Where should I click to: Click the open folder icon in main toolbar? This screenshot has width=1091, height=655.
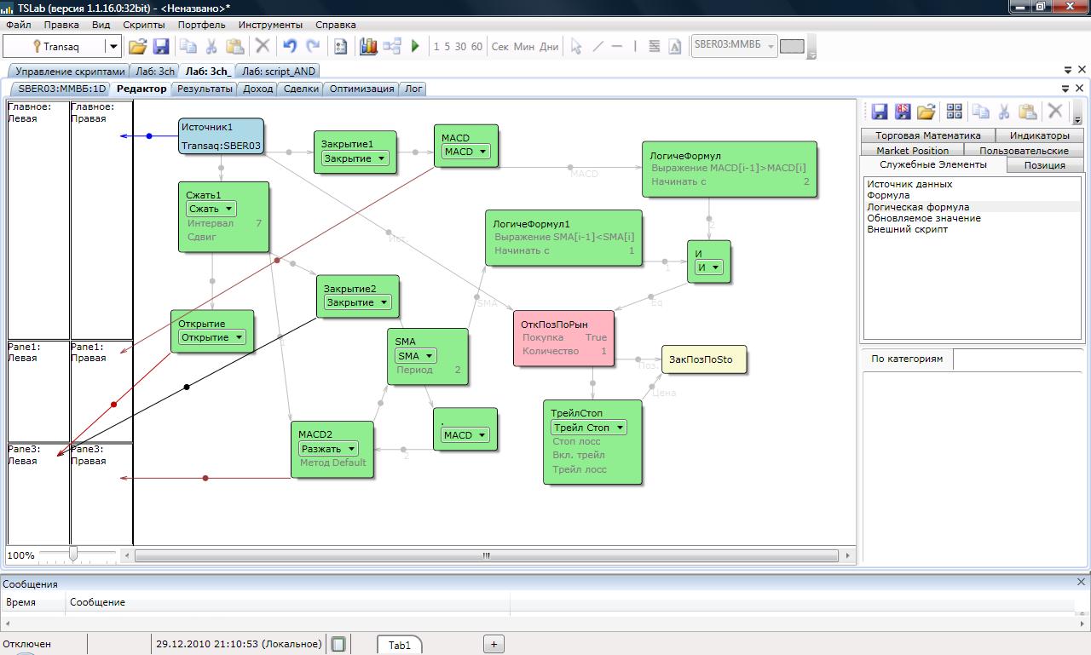[137, 47]
